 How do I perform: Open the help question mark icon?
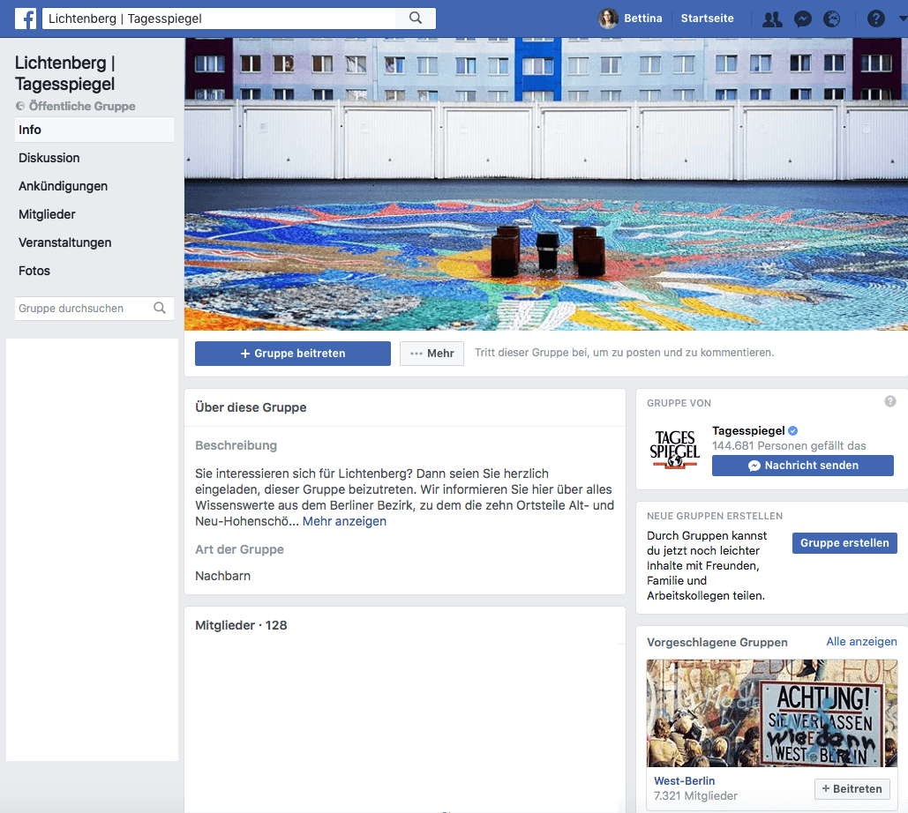(875, 19)
